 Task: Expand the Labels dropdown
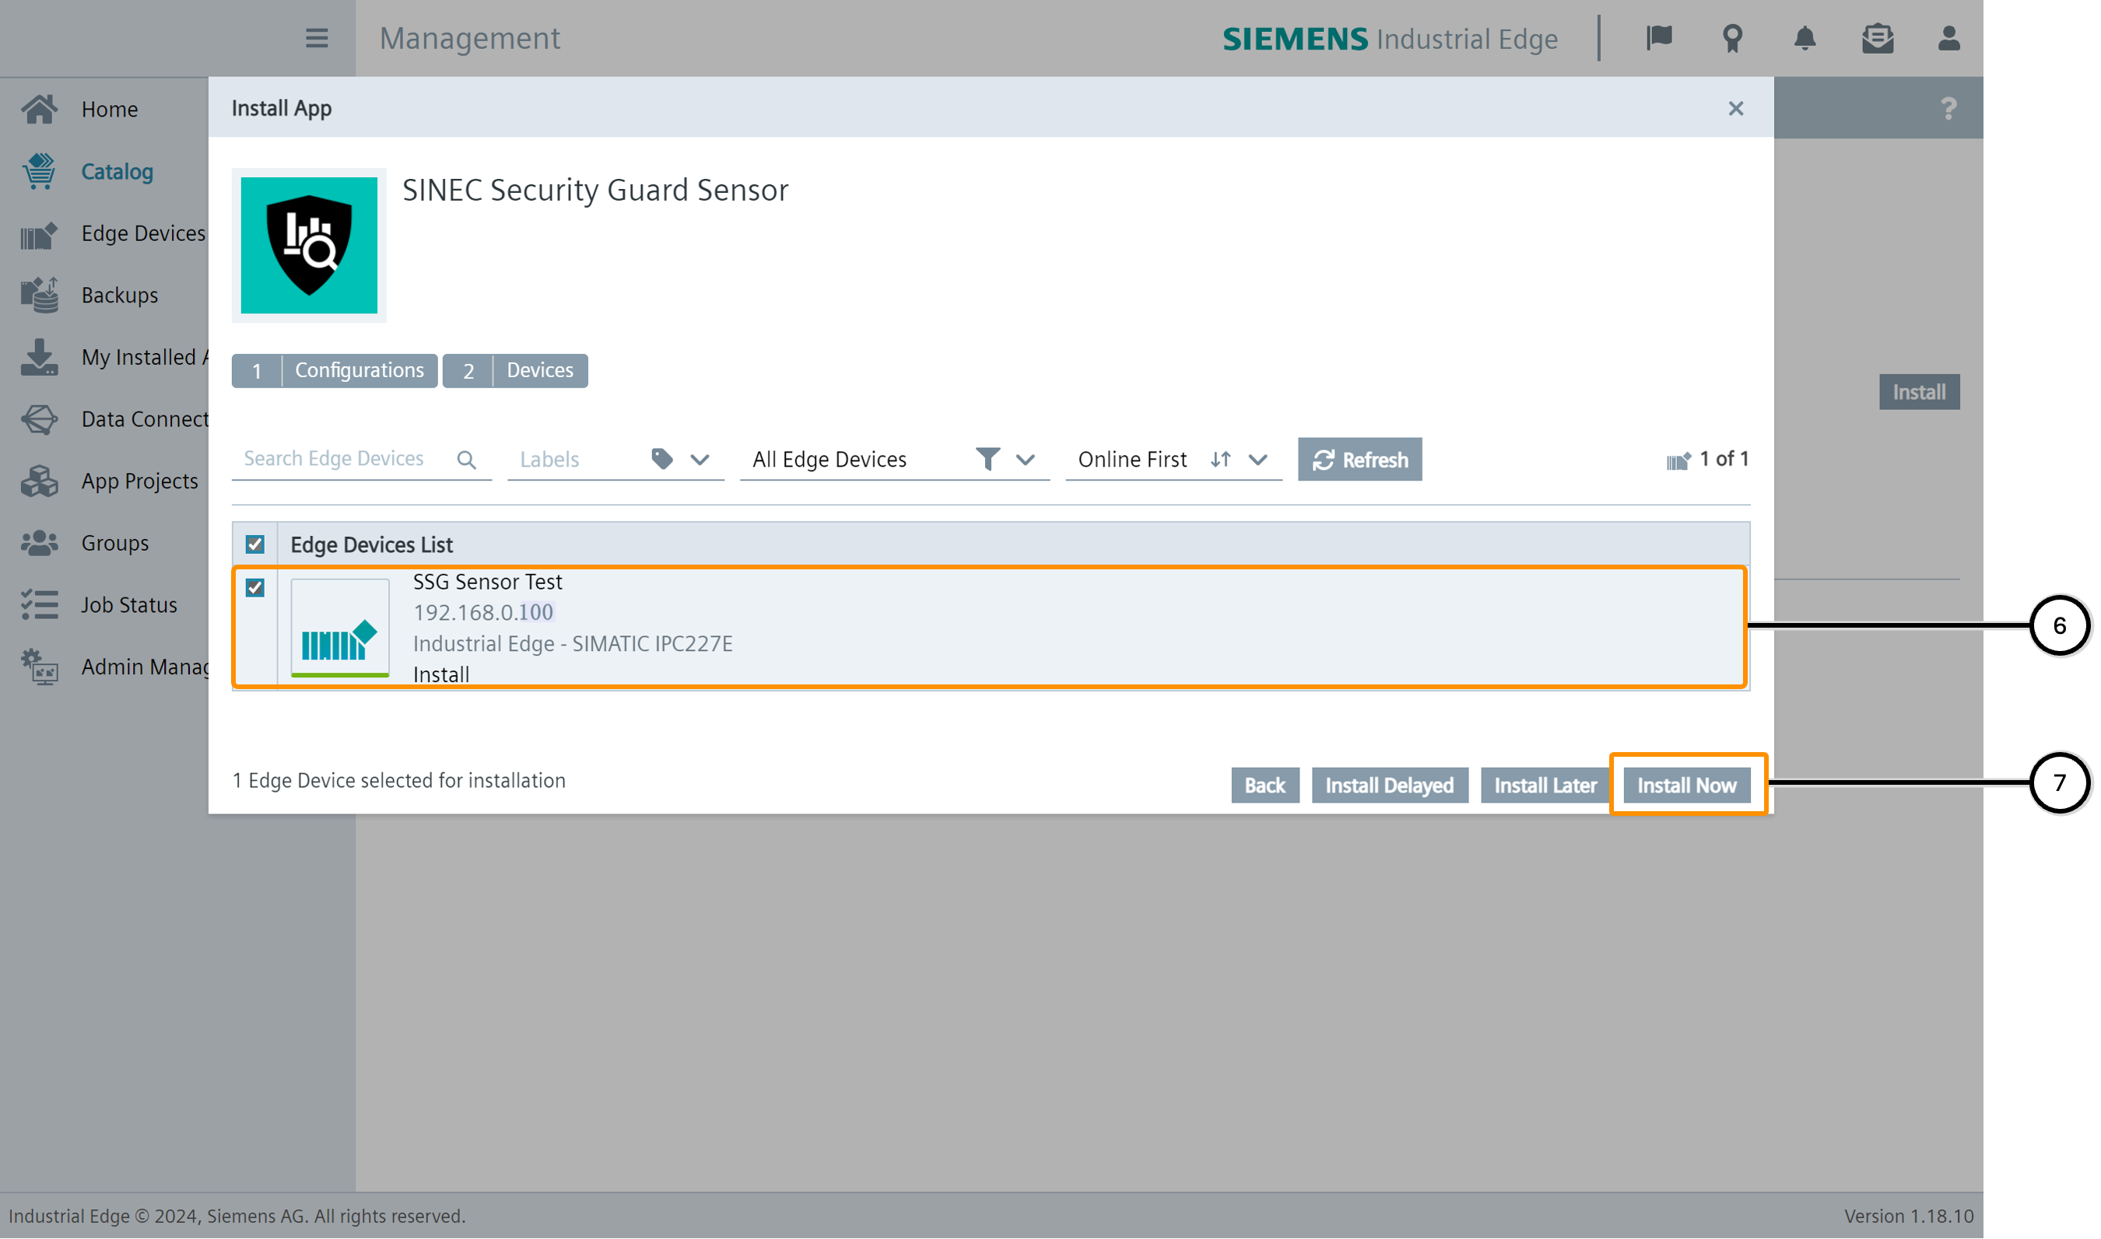click(x=700, y=460)
